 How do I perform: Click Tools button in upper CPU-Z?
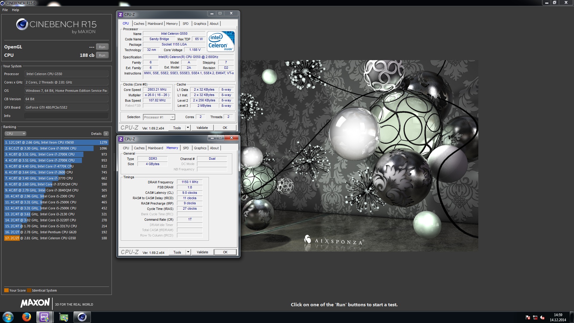[177, 128]
